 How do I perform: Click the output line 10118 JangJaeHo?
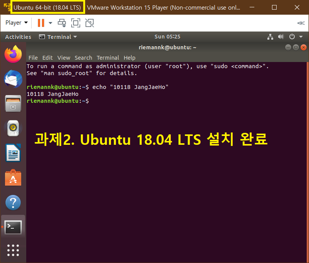53,94
